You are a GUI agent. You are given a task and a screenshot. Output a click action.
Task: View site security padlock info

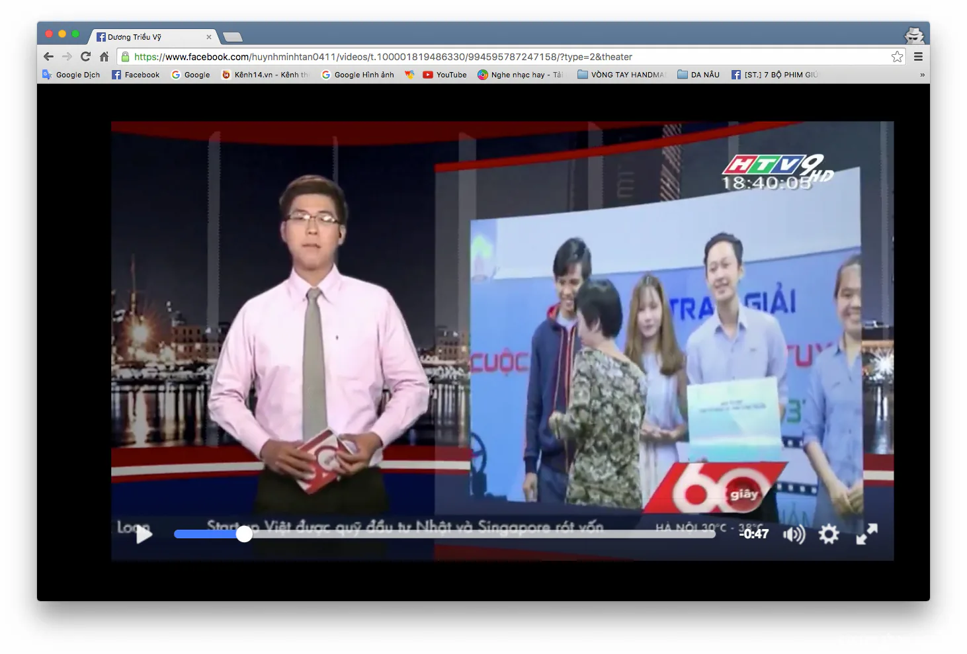125,57
